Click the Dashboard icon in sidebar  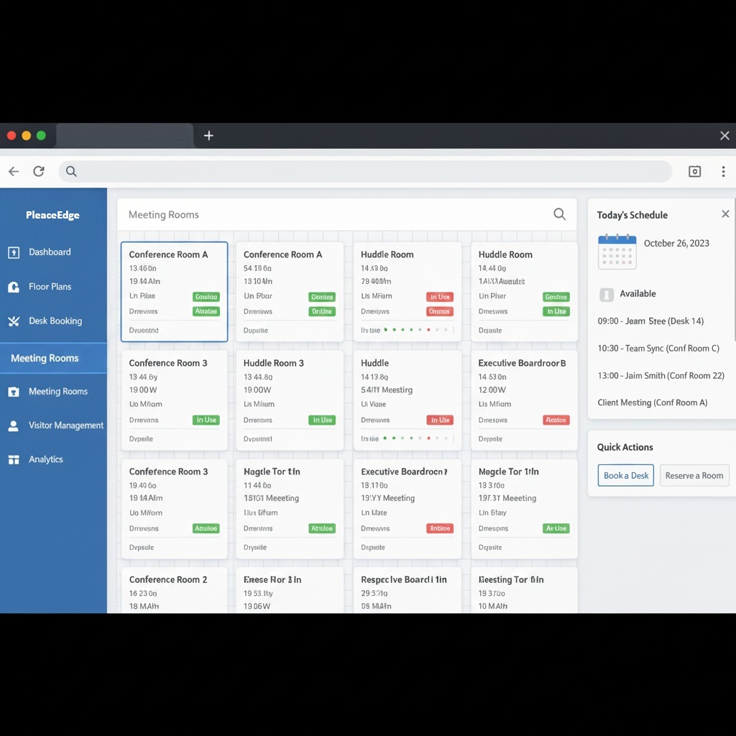coord(14,252)
